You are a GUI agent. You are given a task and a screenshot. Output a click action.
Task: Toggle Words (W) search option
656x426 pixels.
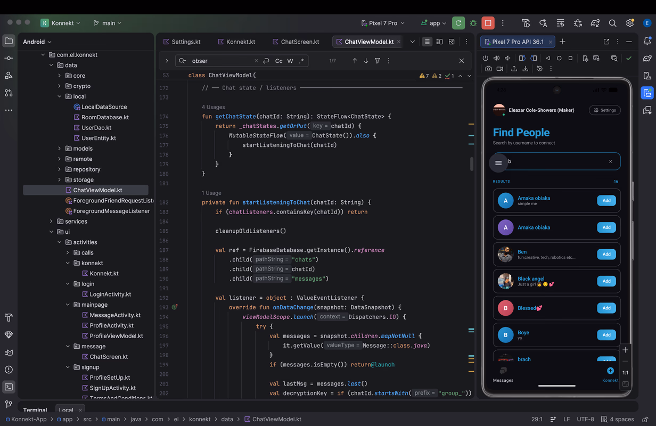point(290,61)
